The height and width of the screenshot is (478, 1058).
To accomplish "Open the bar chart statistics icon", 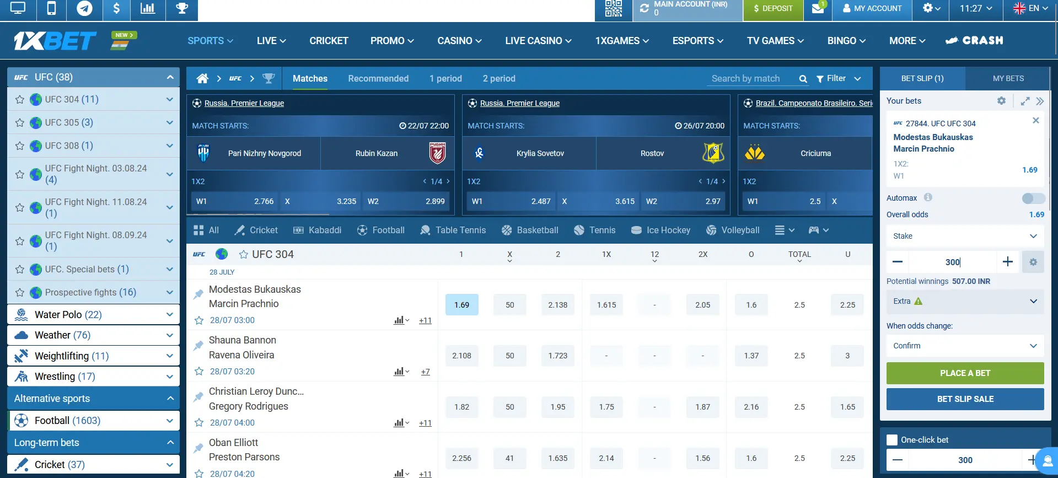I will [x=148, y=8].
